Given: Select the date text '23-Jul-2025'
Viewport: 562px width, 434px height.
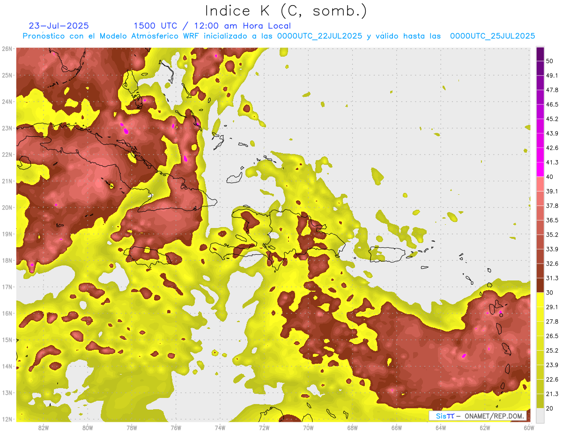Looking at the screenshot, I should tap(59, 26).
